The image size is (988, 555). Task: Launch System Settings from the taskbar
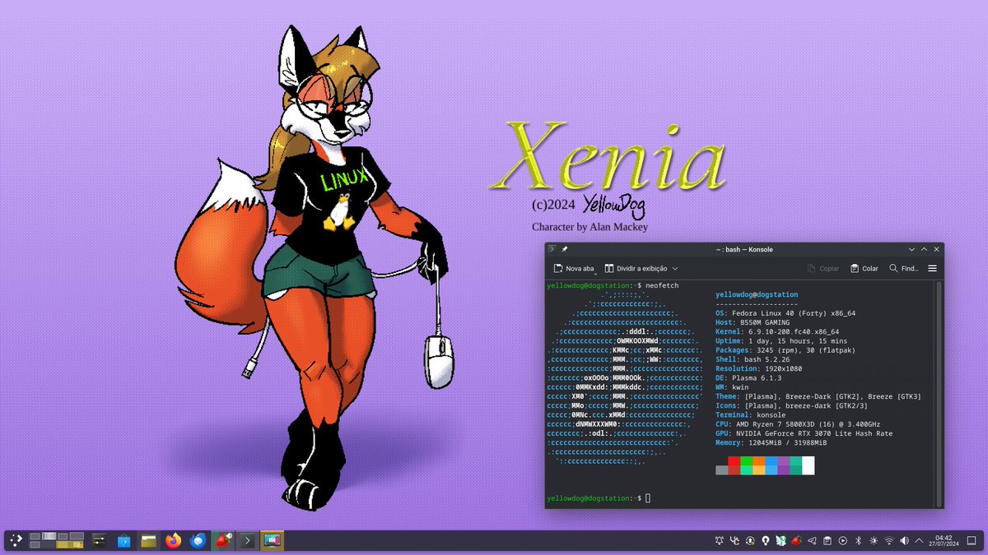pos(100,540)
